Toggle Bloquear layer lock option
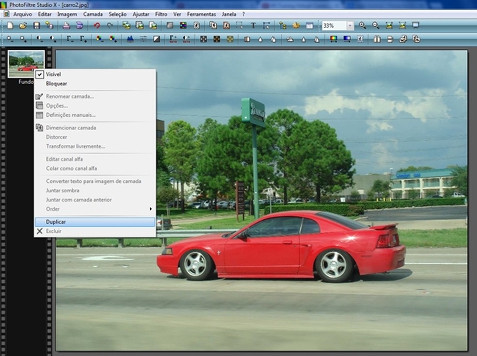 click(x=56, y=84)
